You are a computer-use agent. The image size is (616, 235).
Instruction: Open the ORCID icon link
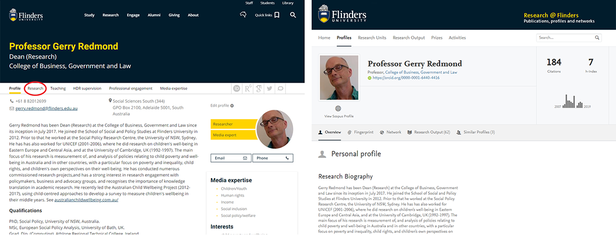coord(237,88)
